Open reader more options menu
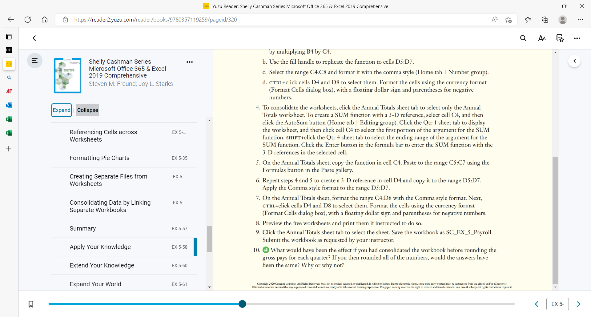Viewport: 591px width, 317px height. 577,38
